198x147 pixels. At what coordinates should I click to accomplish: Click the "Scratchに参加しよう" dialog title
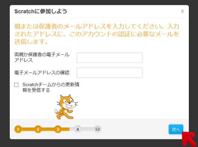click(x=41, y=11)
